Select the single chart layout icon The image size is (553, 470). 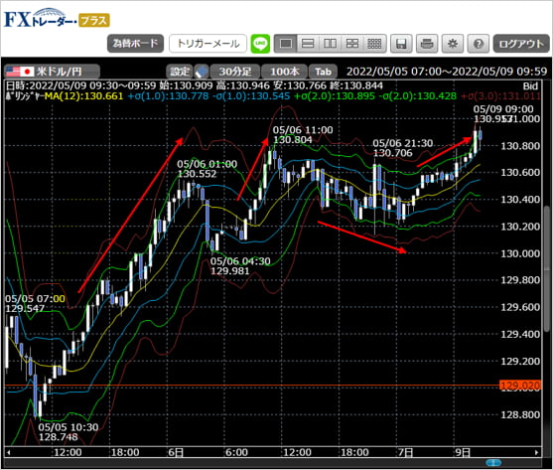[x=286, y=44]
